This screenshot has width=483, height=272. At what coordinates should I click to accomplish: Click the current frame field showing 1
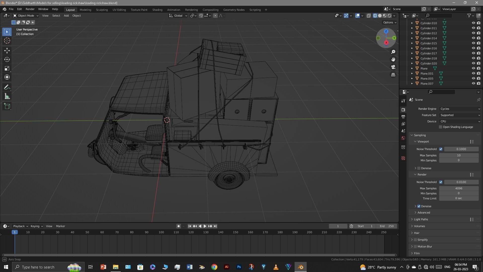[338, 226]
